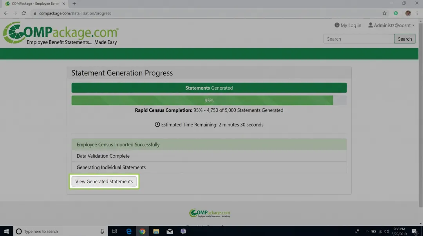Go back with browser back arrow
This screenshot has width=423, height=236.
pyautogui.click(x=6, y=13)
